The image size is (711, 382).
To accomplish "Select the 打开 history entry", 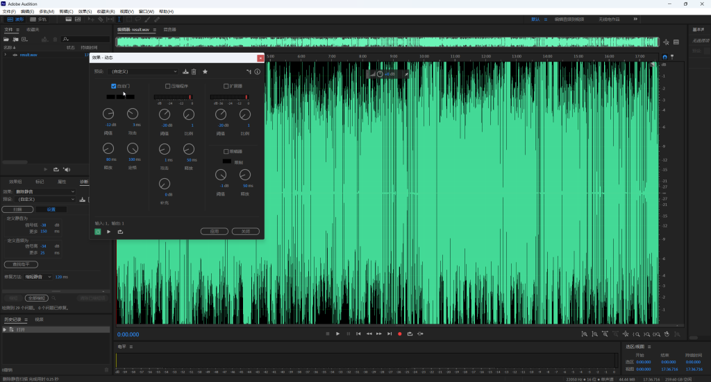I will click(x=56, y=329).
